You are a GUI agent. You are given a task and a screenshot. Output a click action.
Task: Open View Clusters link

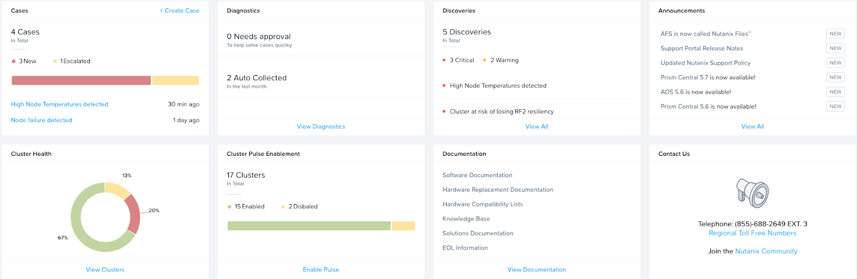105,270
